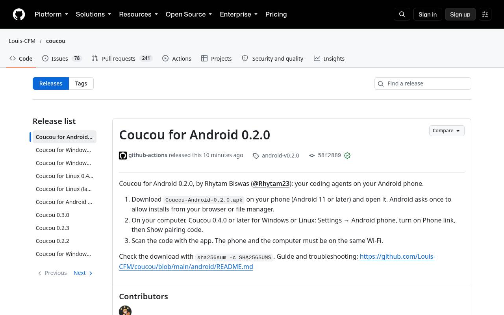
Task: Select the Releases toggle button
Action: coord(51,83)
